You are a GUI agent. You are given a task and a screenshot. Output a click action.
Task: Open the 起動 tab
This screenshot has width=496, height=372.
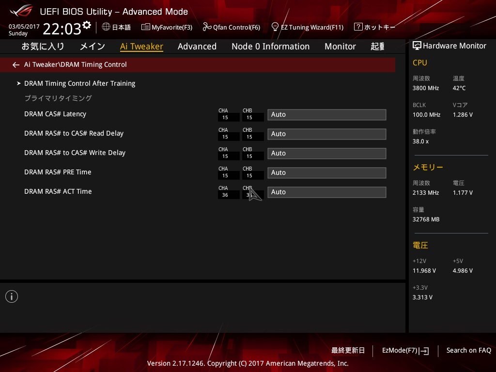[x=378, y=46]
